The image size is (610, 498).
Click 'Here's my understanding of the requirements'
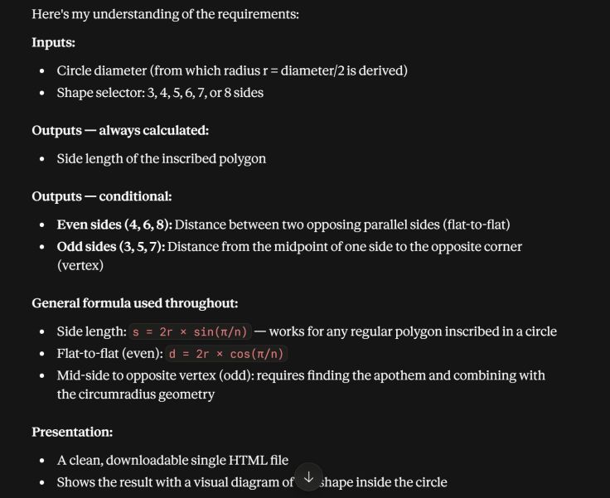click(165, 14)
